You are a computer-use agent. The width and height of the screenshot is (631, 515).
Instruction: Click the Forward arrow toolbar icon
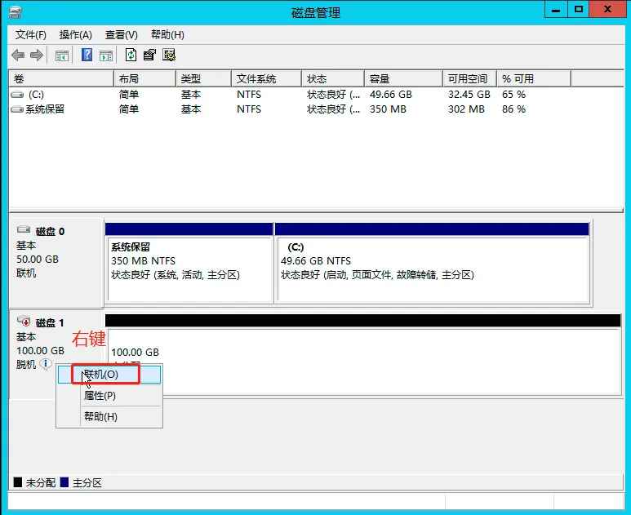[37, 55]
